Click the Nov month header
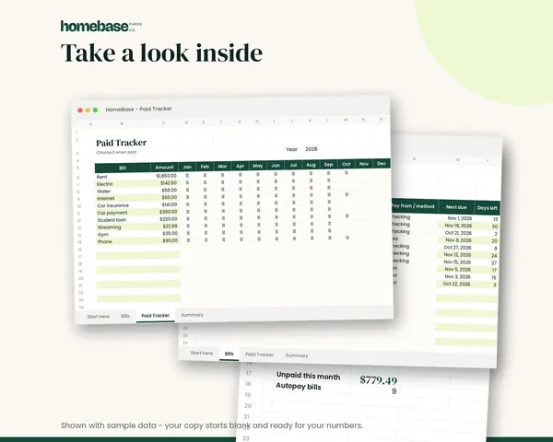The width and height of the screenshot is (553, 442). click(364, 164)
